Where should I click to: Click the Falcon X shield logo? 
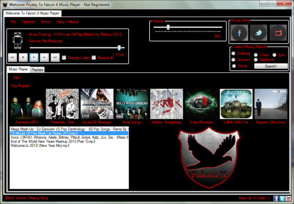click(209, 158)
